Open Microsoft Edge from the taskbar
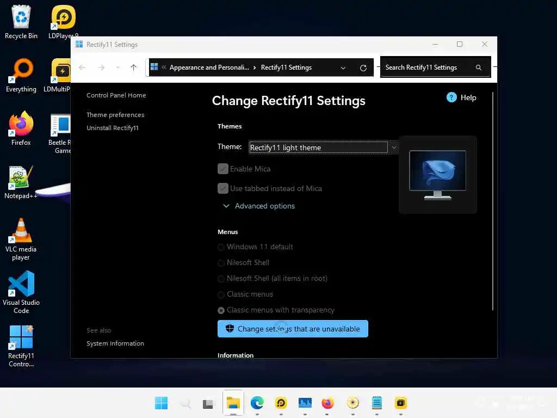 click(257, 403)
